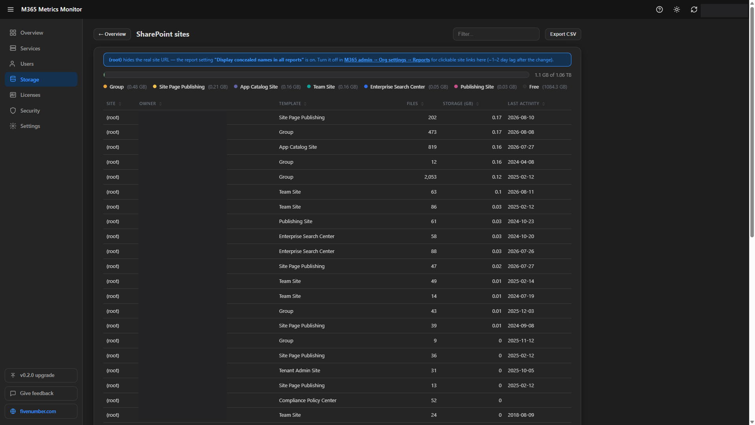Click the 473 files value
This screenshot has height=425, width=755.
click(432, 132)
